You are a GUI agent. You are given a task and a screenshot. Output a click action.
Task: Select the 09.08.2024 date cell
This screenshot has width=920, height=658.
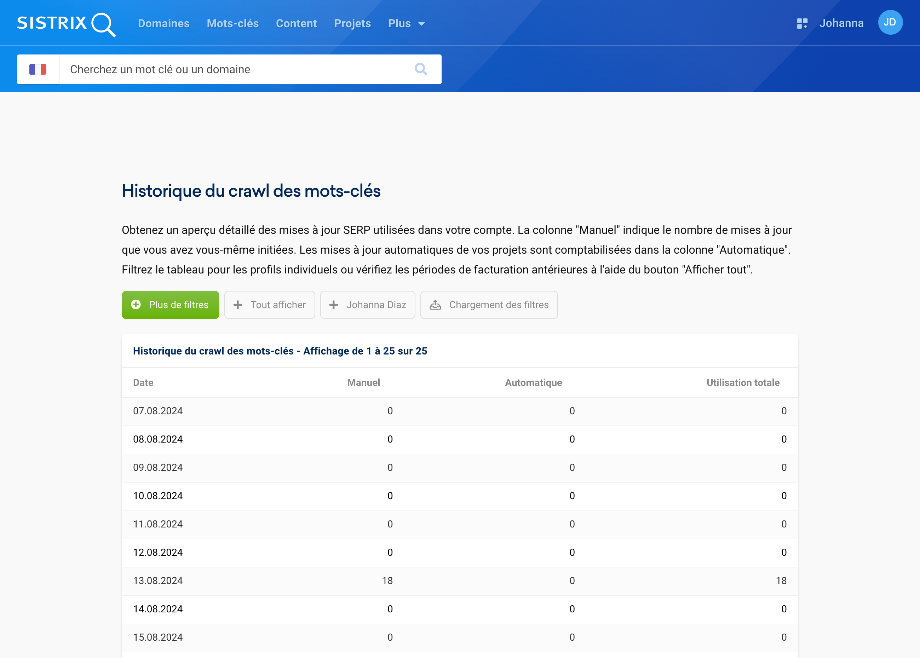click(158, 468)
